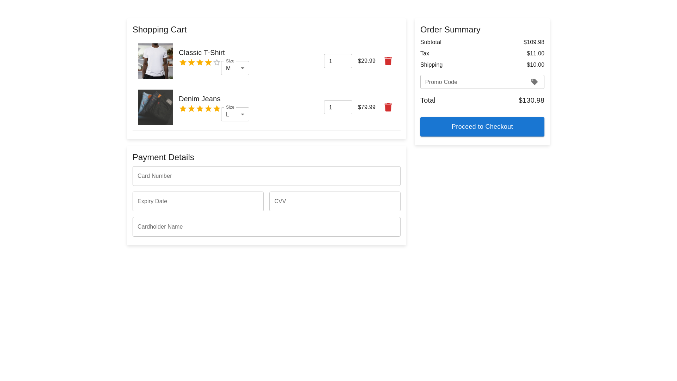Open the Size dropdown for Classic T-Shirt

click(x=235, y=68)
